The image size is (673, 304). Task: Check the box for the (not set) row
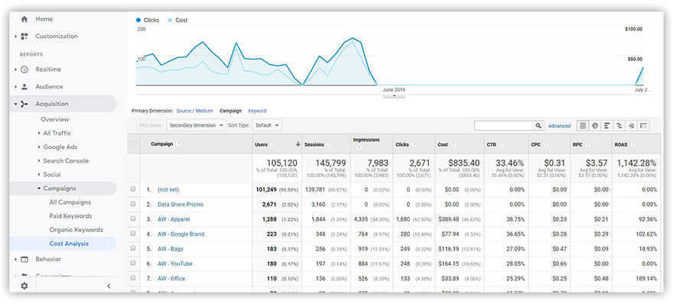pyautogui.click(x=133, y=189)
